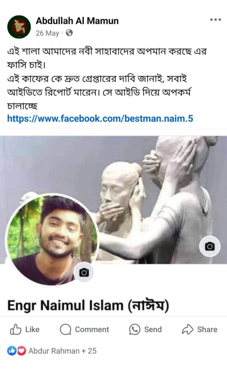Open the three-dot post options menu
The image size is (227, 370).
(x=215, y=20)
